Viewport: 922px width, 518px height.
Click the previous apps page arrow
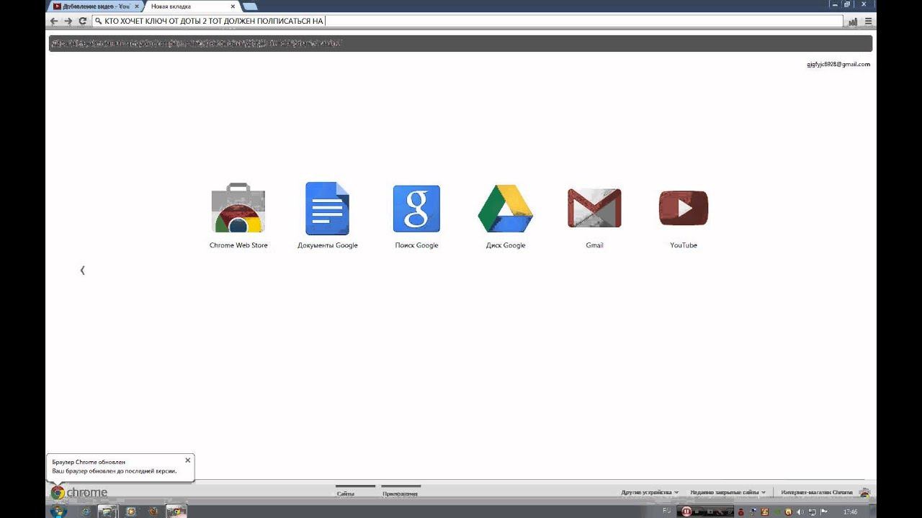pos(82,271)
